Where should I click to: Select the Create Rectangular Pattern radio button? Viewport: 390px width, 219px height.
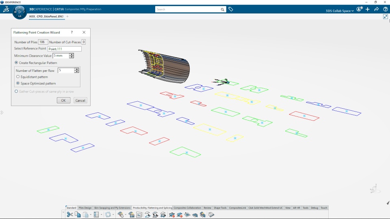tap(16, 62)
